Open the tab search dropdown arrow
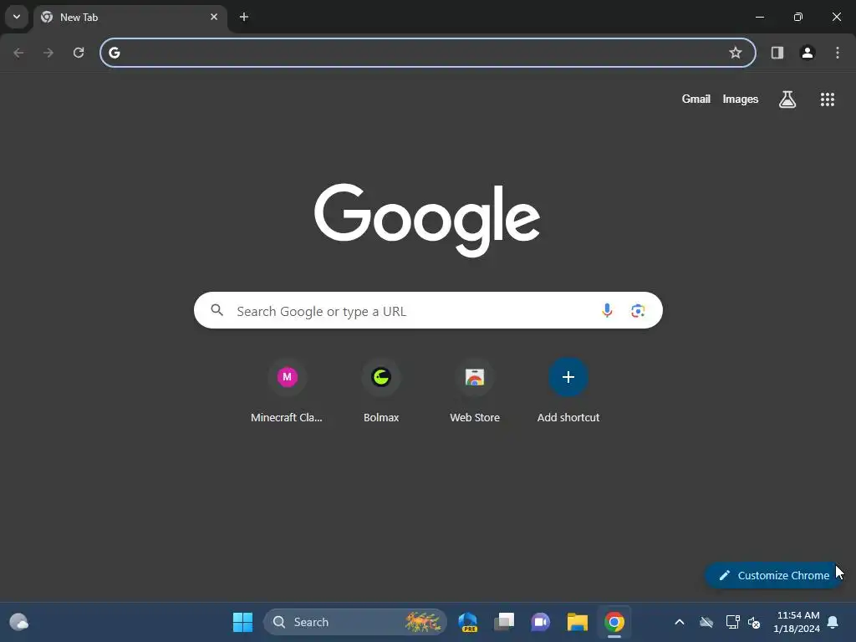 (17, 17)
